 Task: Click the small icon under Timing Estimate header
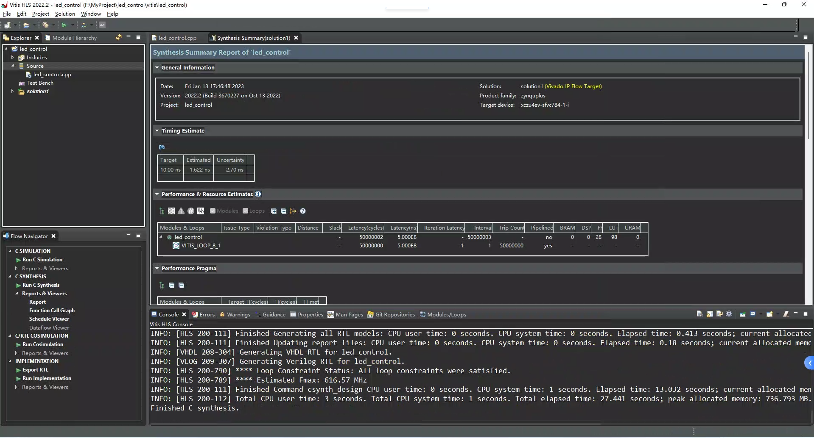pyautogui.click(x=162, y=147)
